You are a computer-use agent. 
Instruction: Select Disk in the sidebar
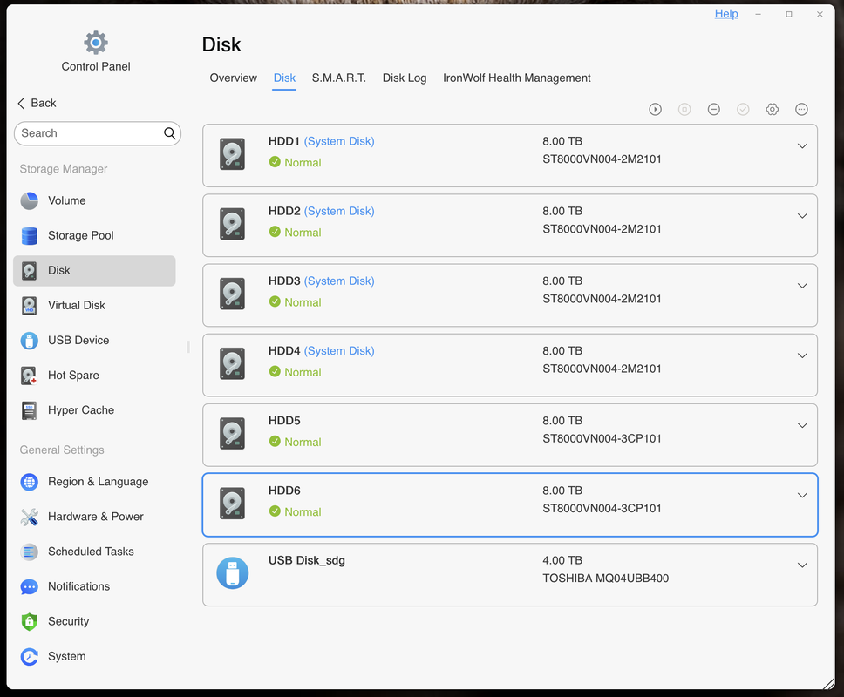click(x=94, y=270)
